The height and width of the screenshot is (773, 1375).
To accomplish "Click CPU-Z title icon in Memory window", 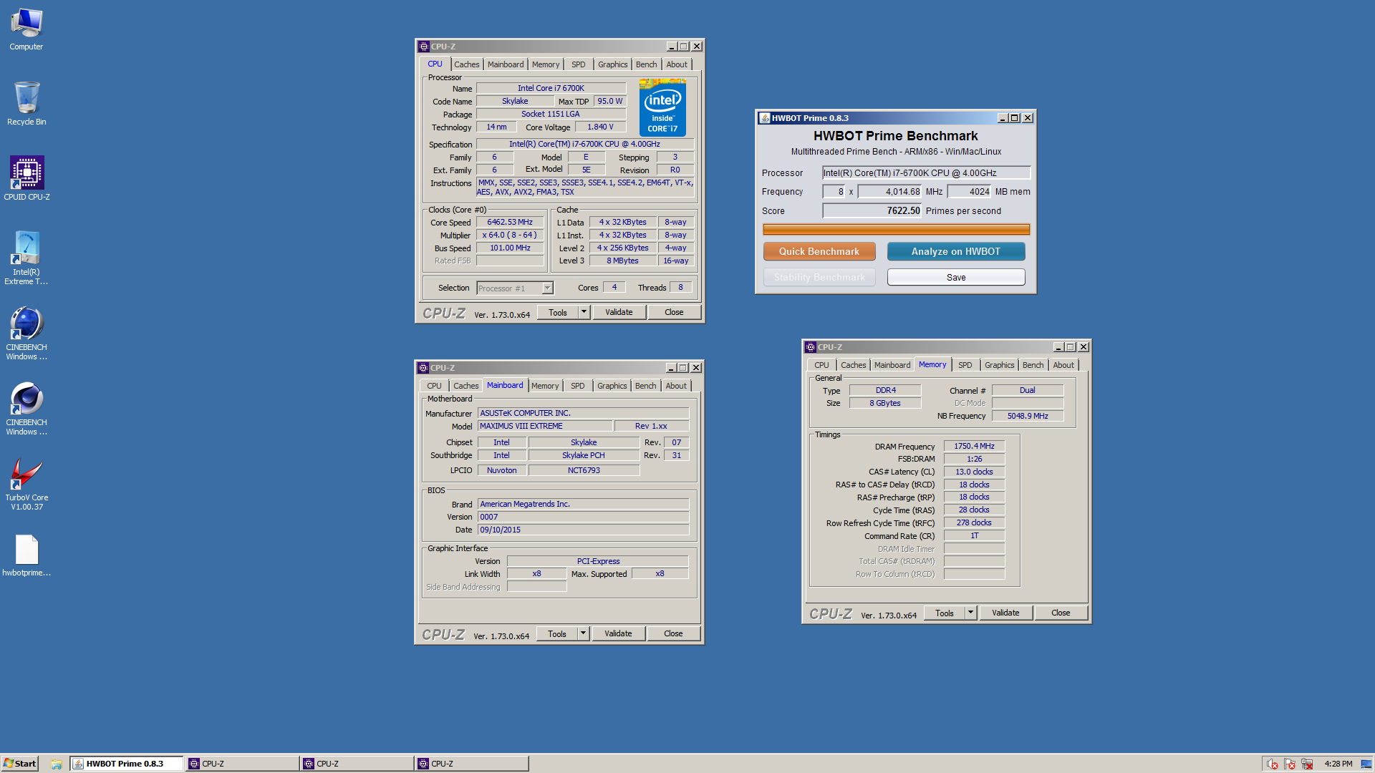I will pyautogui.click(x=811, y=347).
